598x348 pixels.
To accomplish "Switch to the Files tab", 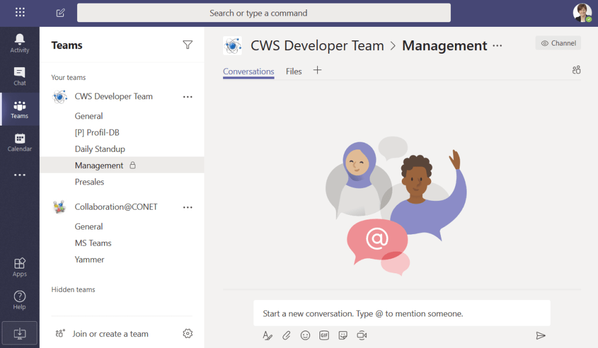I will coord(294,71).
